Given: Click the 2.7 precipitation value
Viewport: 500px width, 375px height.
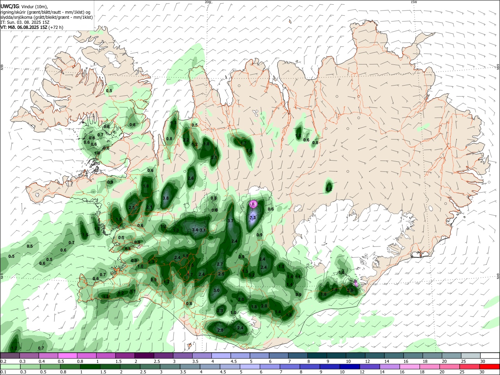Looking at the screenshot, I should [220, 264].
